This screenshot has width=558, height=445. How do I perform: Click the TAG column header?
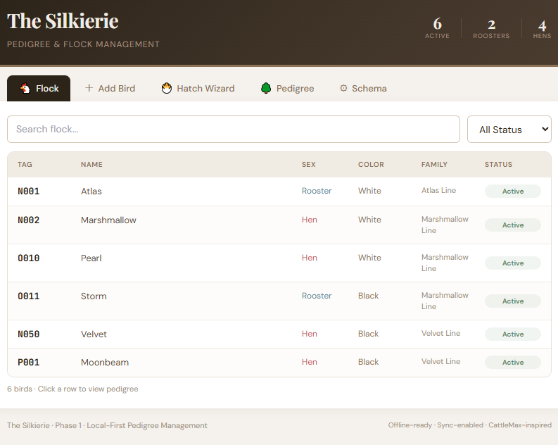tap(25, 165)
